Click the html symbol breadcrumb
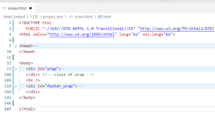The height and width of the screenshot is (117, 215). [x=107, y=17]
